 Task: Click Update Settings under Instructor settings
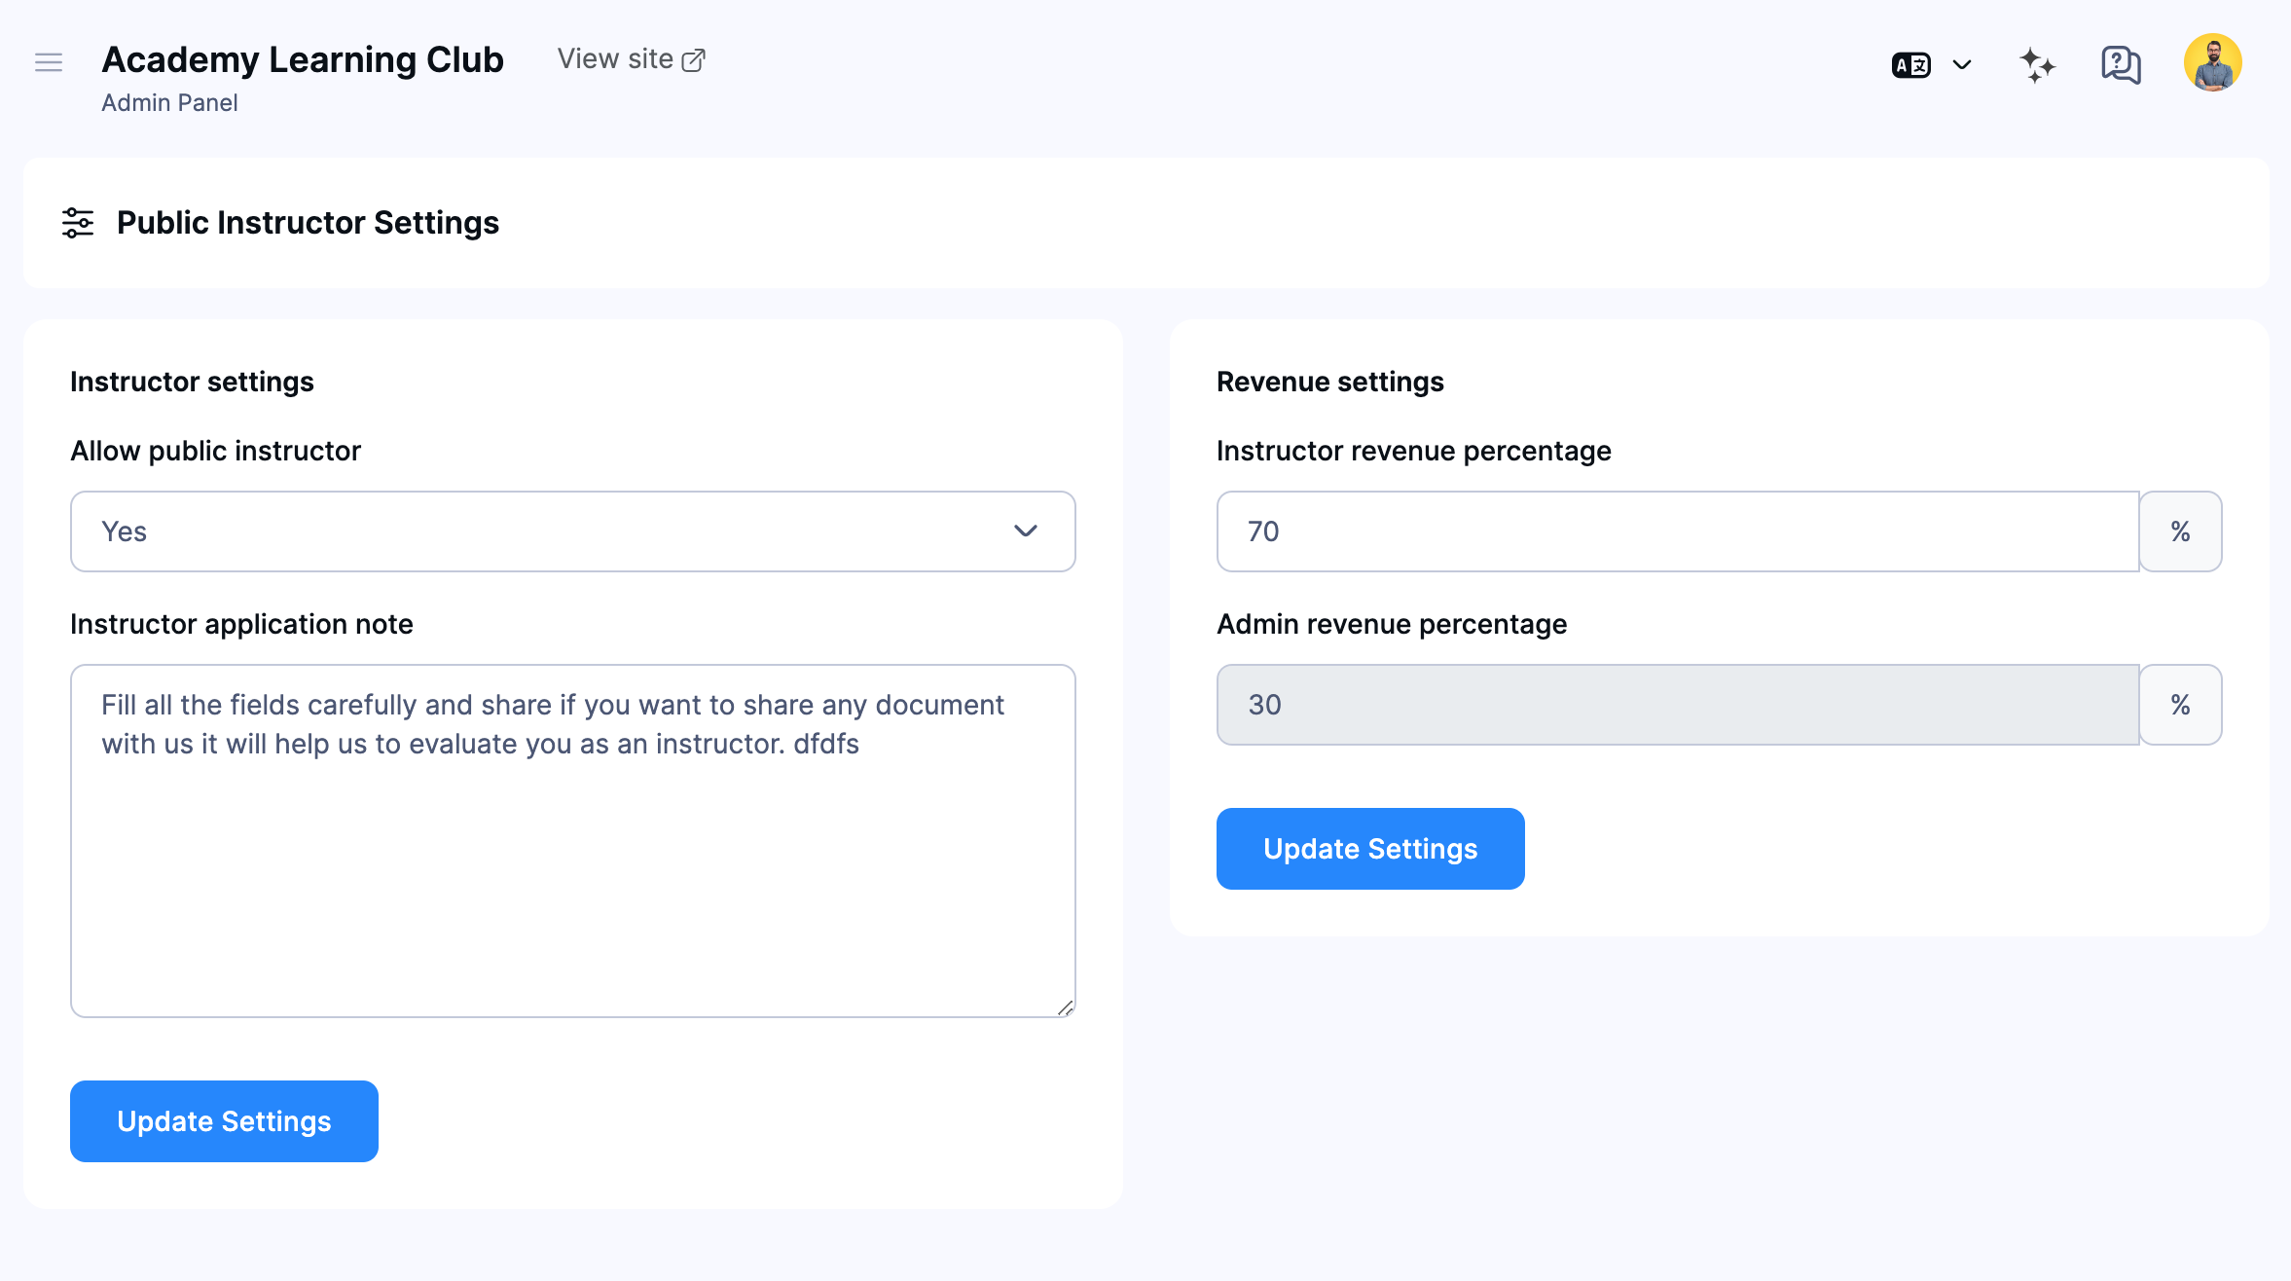point(223,1121)
